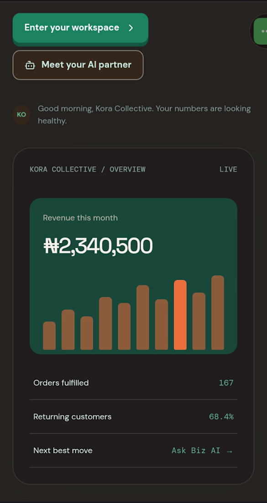Click the ₦2,340,500 revenue figure
The image size is (267, 503).
coord(98,246)
